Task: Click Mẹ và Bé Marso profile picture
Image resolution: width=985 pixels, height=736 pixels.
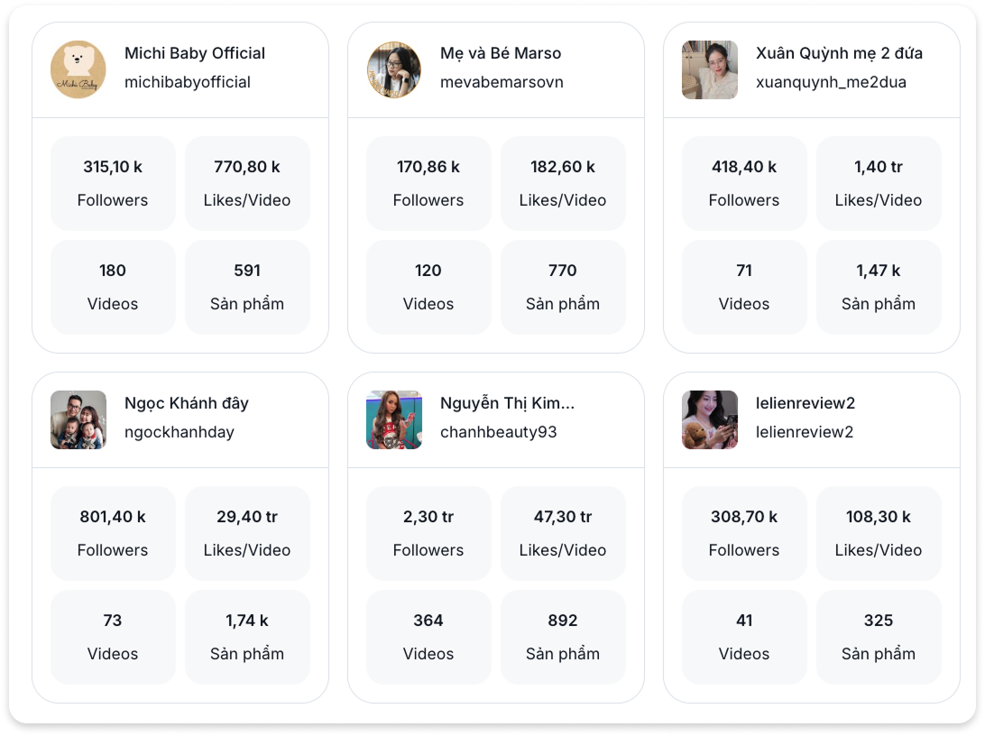Action: coord(394,69)
